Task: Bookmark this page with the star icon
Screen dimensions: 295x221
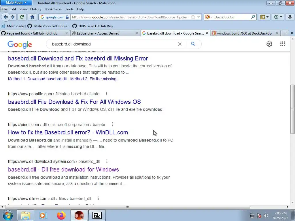Action: pos(193,17)
